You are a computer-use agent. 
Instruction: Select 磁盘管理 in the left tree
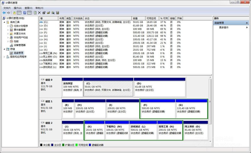click(x=18, y=53)
